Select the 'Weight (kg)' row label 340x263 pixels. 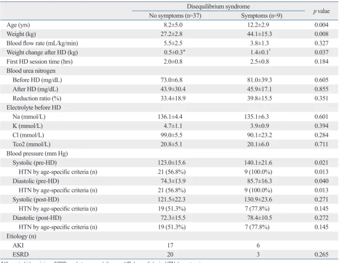coord(21,34)
